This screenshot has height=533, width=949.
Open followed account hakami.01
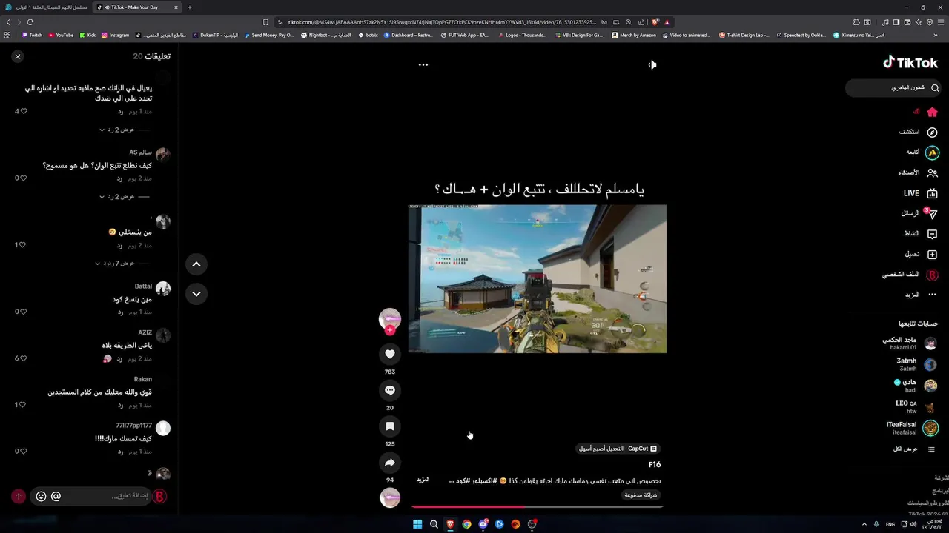click(910, 343)
